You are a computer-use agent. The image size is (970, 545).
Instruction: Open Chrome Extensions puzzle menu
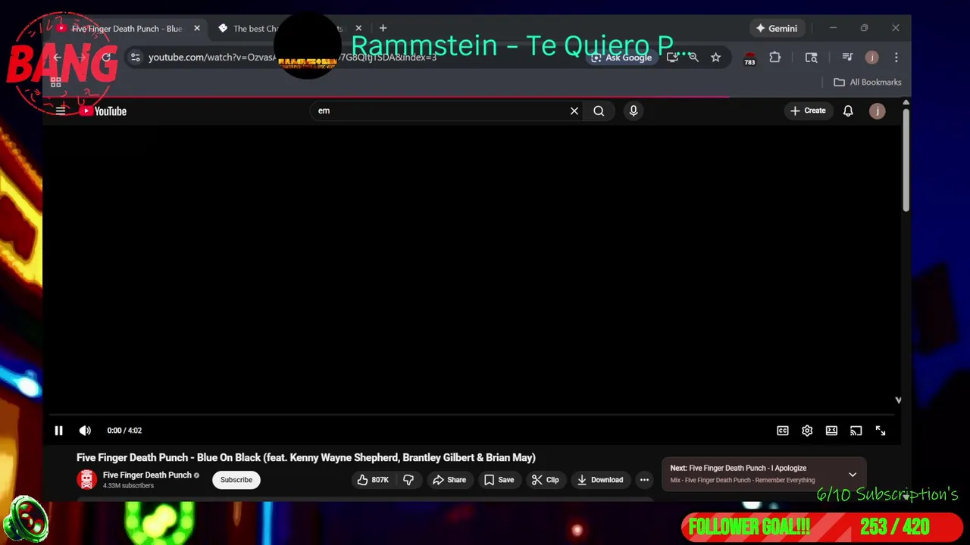click(x=775, y=58)
